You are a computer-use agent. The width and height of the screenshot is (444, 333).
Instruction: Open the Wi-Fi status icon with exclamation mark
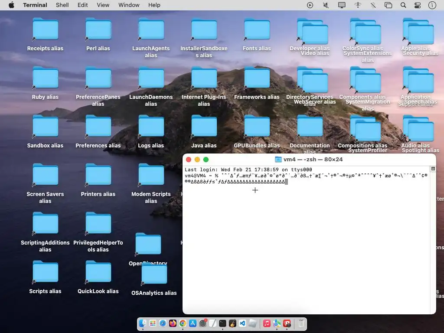pyautogui.click(x=358, y=5)
